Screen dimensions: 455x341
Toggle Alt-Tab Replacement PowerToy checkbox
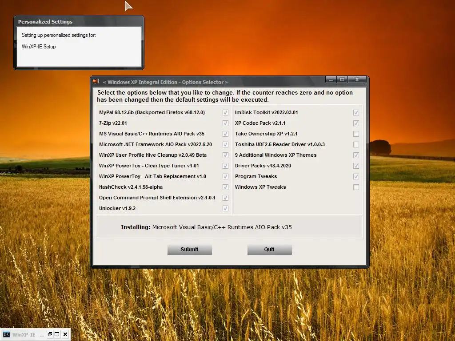click(225, 177)
